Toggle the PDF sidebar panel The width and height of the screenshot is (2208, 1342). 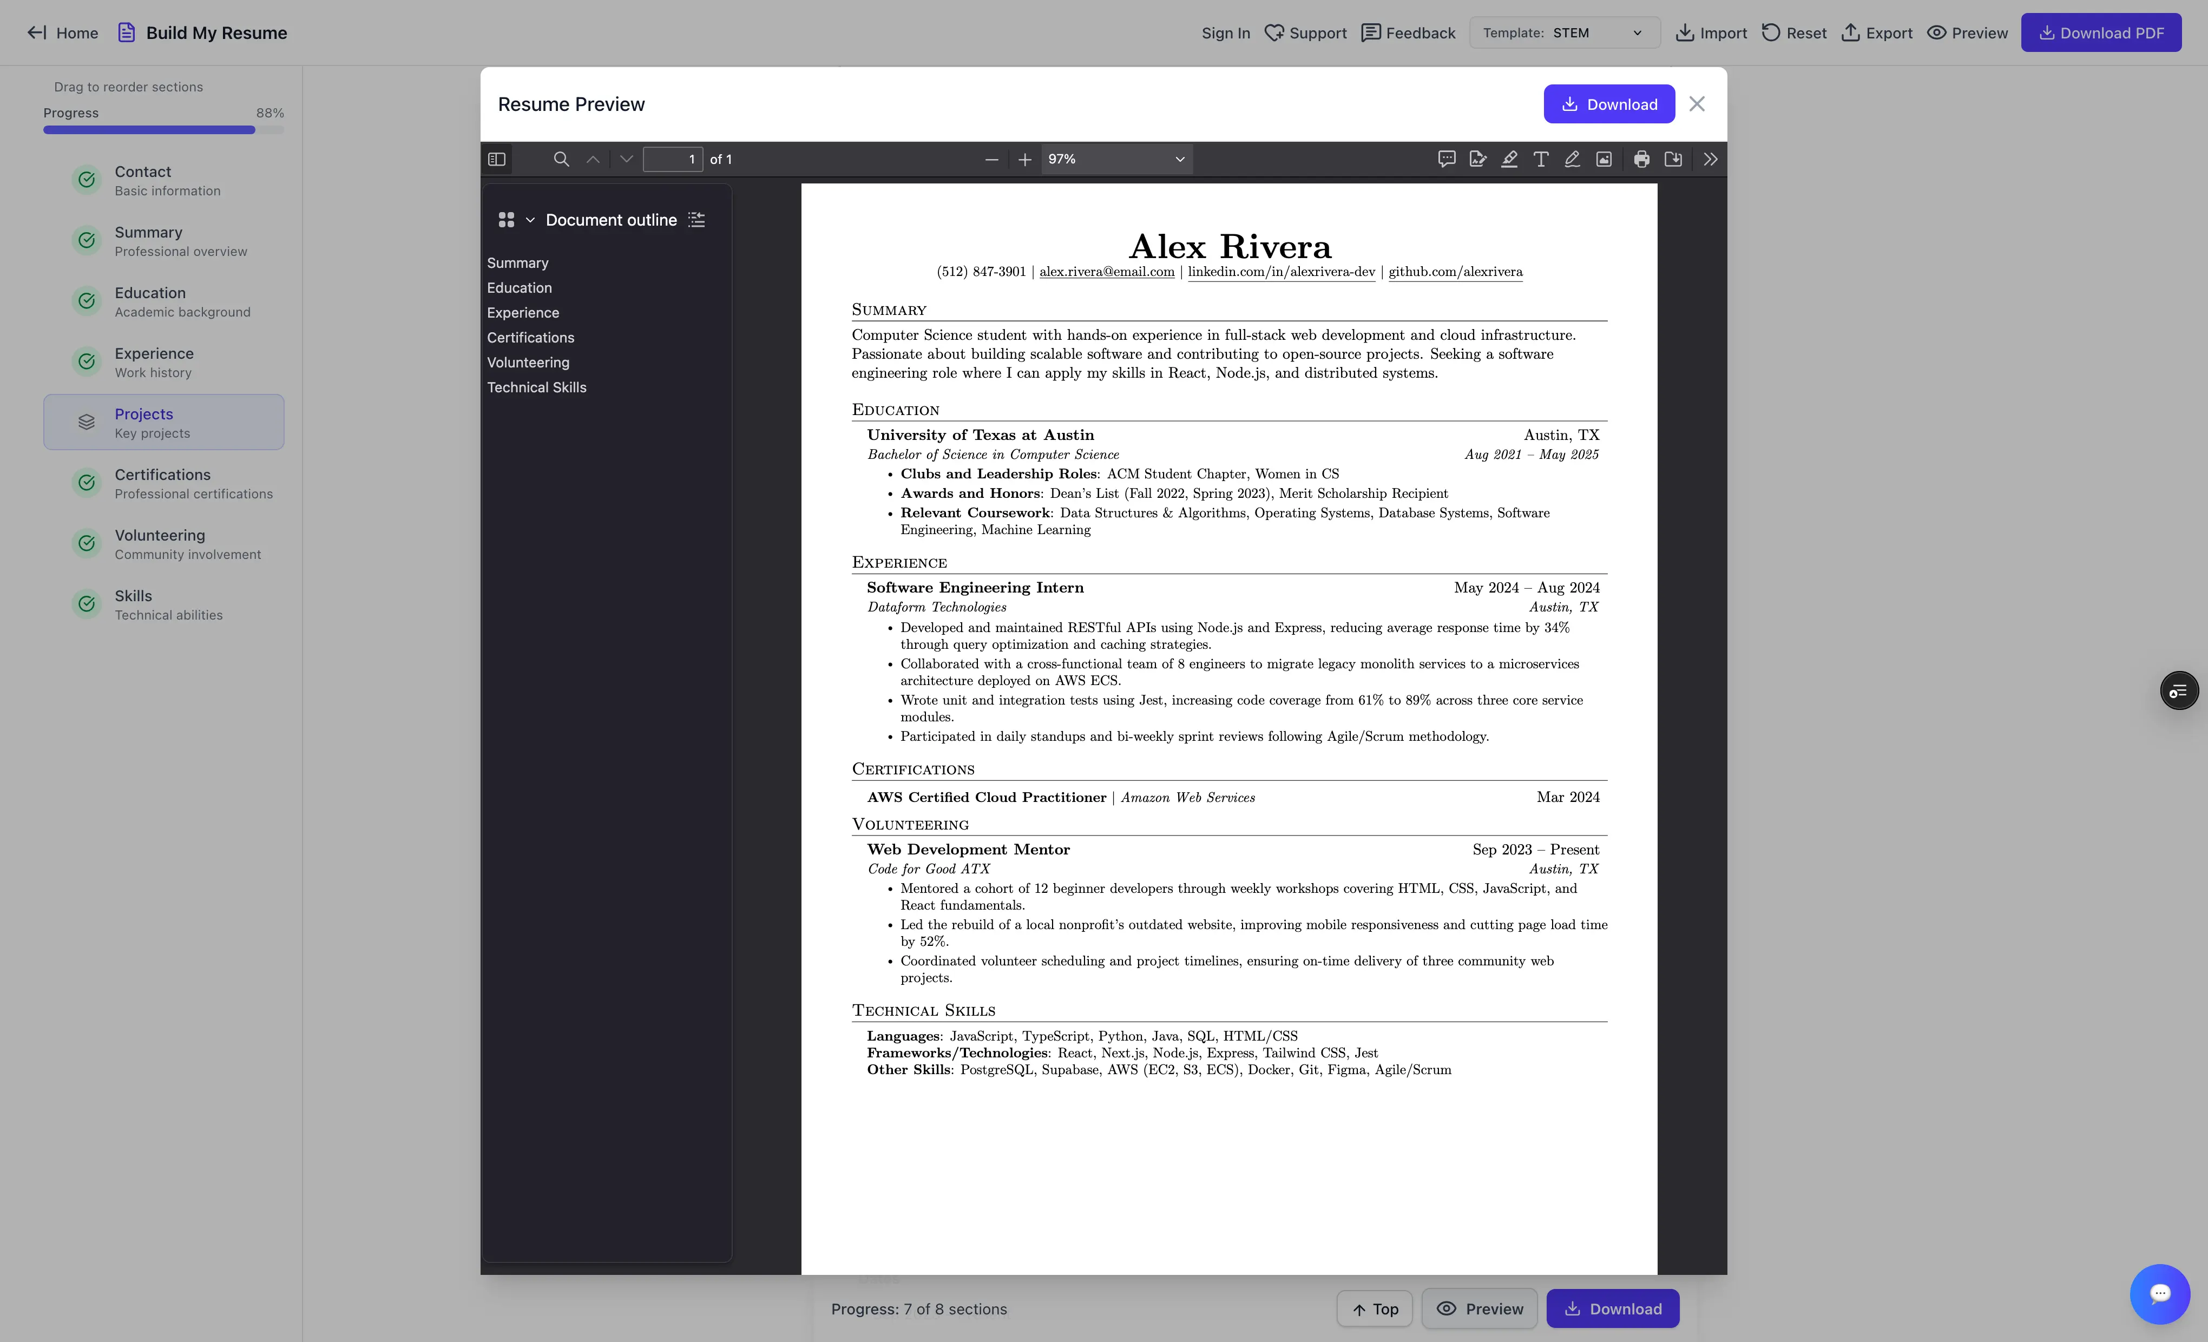click(x=496, y=159)
